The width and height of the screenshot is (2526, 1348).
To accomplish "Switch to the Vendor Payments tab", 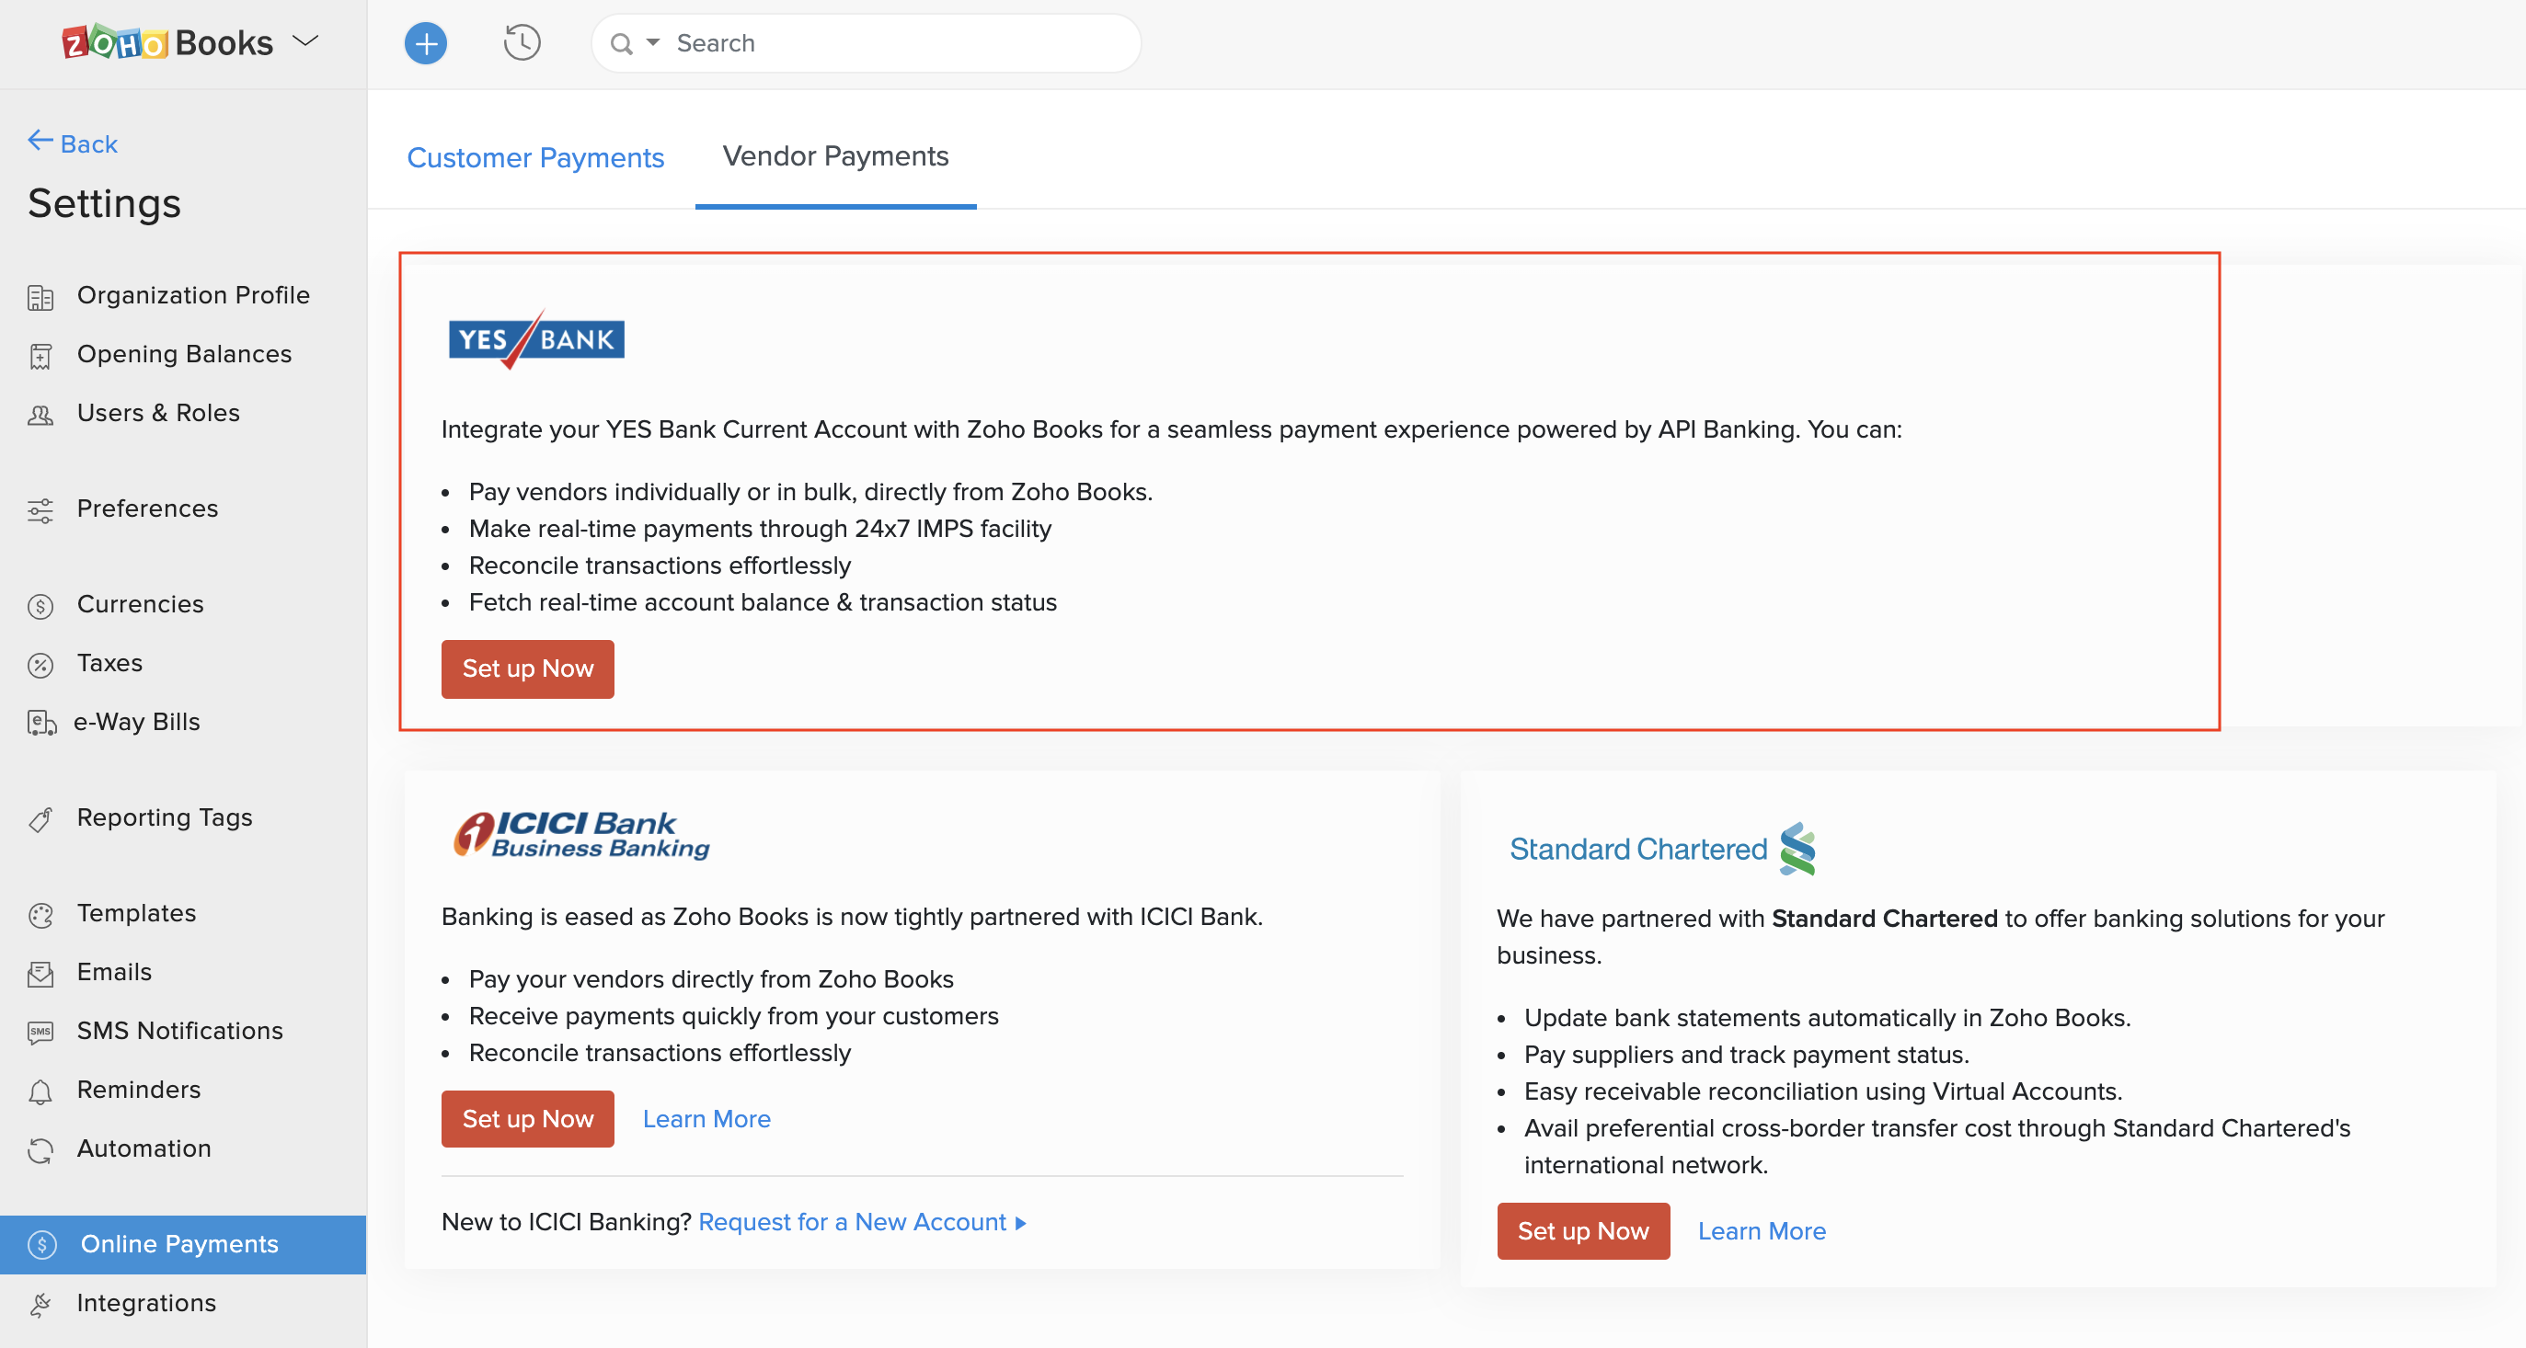I will (835, 155).
